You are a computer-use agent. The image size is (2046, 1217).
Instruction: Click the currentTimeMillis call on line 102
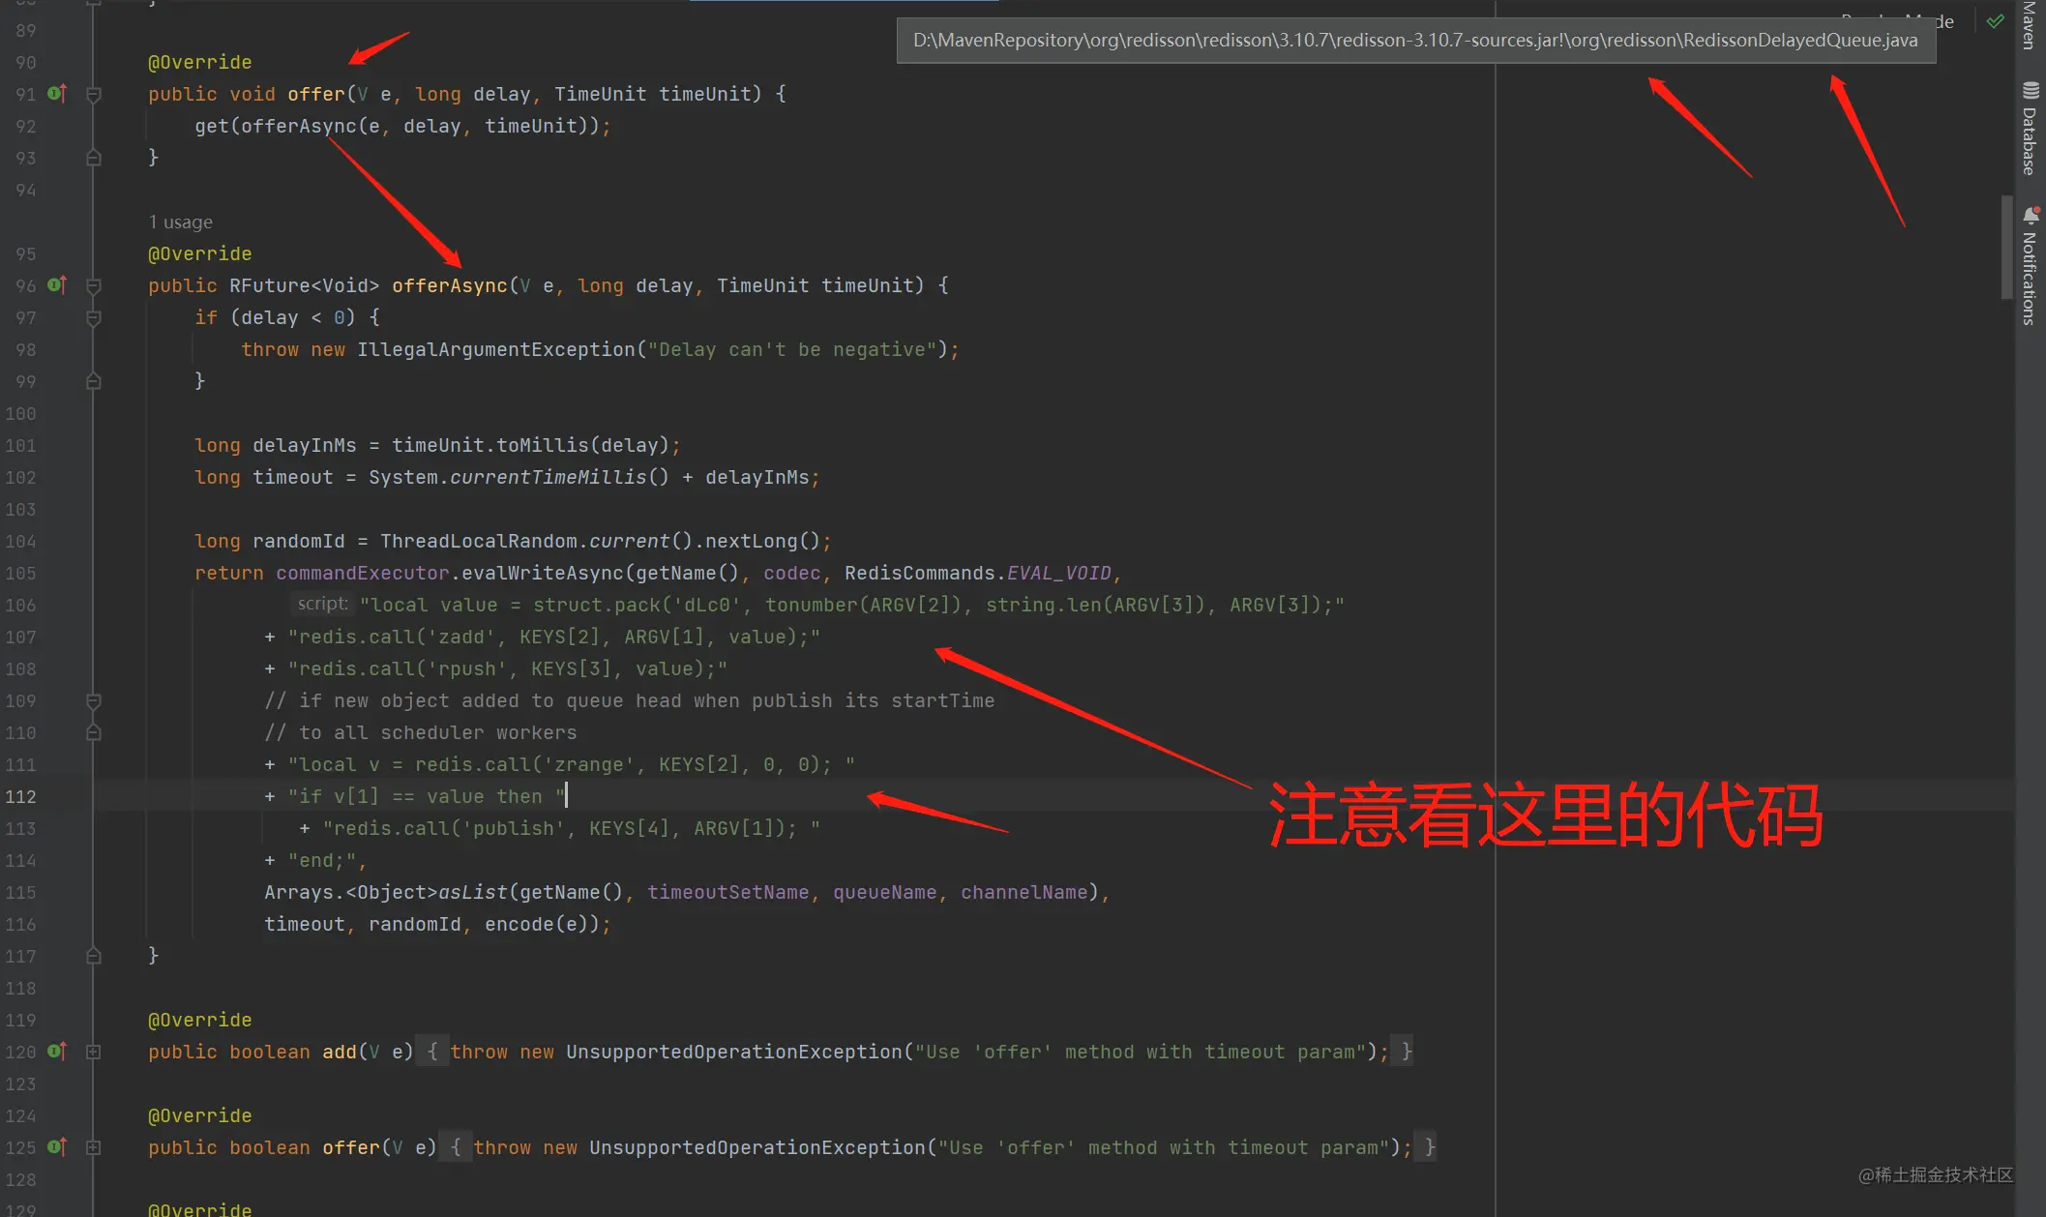coord(549,477)
